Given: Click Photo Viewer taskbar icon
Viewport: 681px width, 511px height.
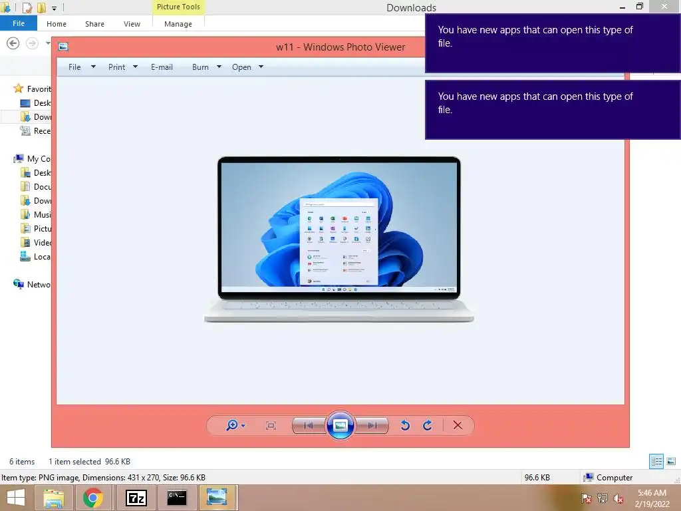Looking at the screenshot, I should click(217, 498).
